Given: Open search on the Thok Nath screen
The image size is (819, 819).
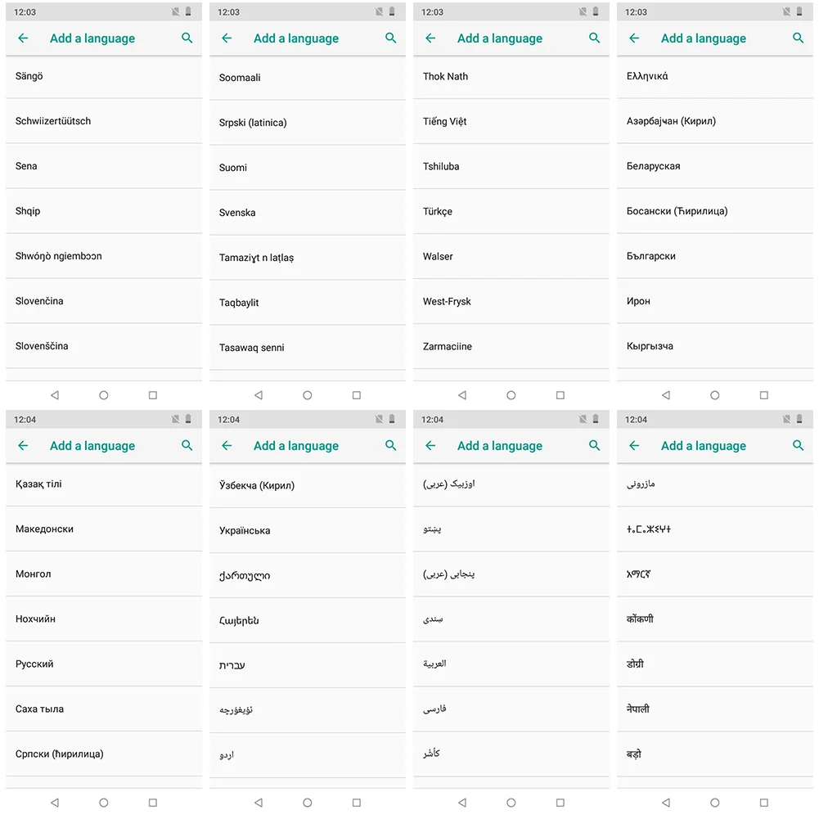Looking at the screenshot, I should point(594,38).
